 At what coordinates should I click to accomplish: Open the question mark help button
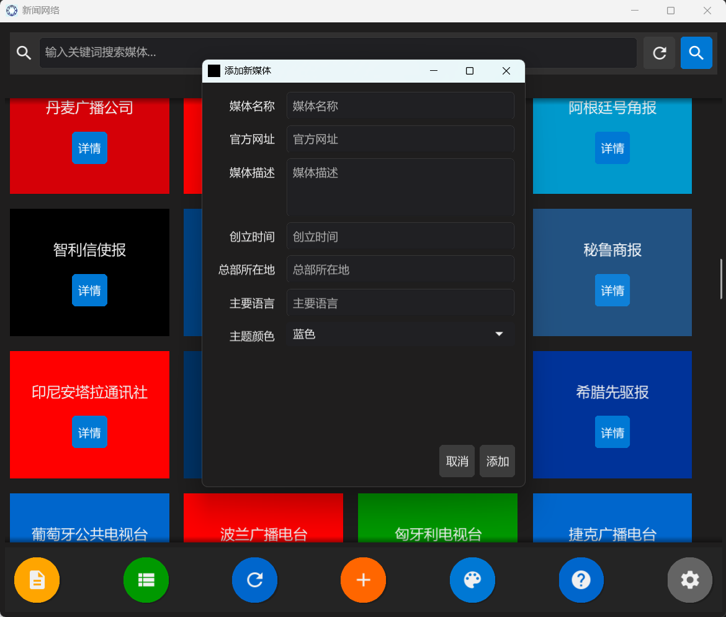581,580
